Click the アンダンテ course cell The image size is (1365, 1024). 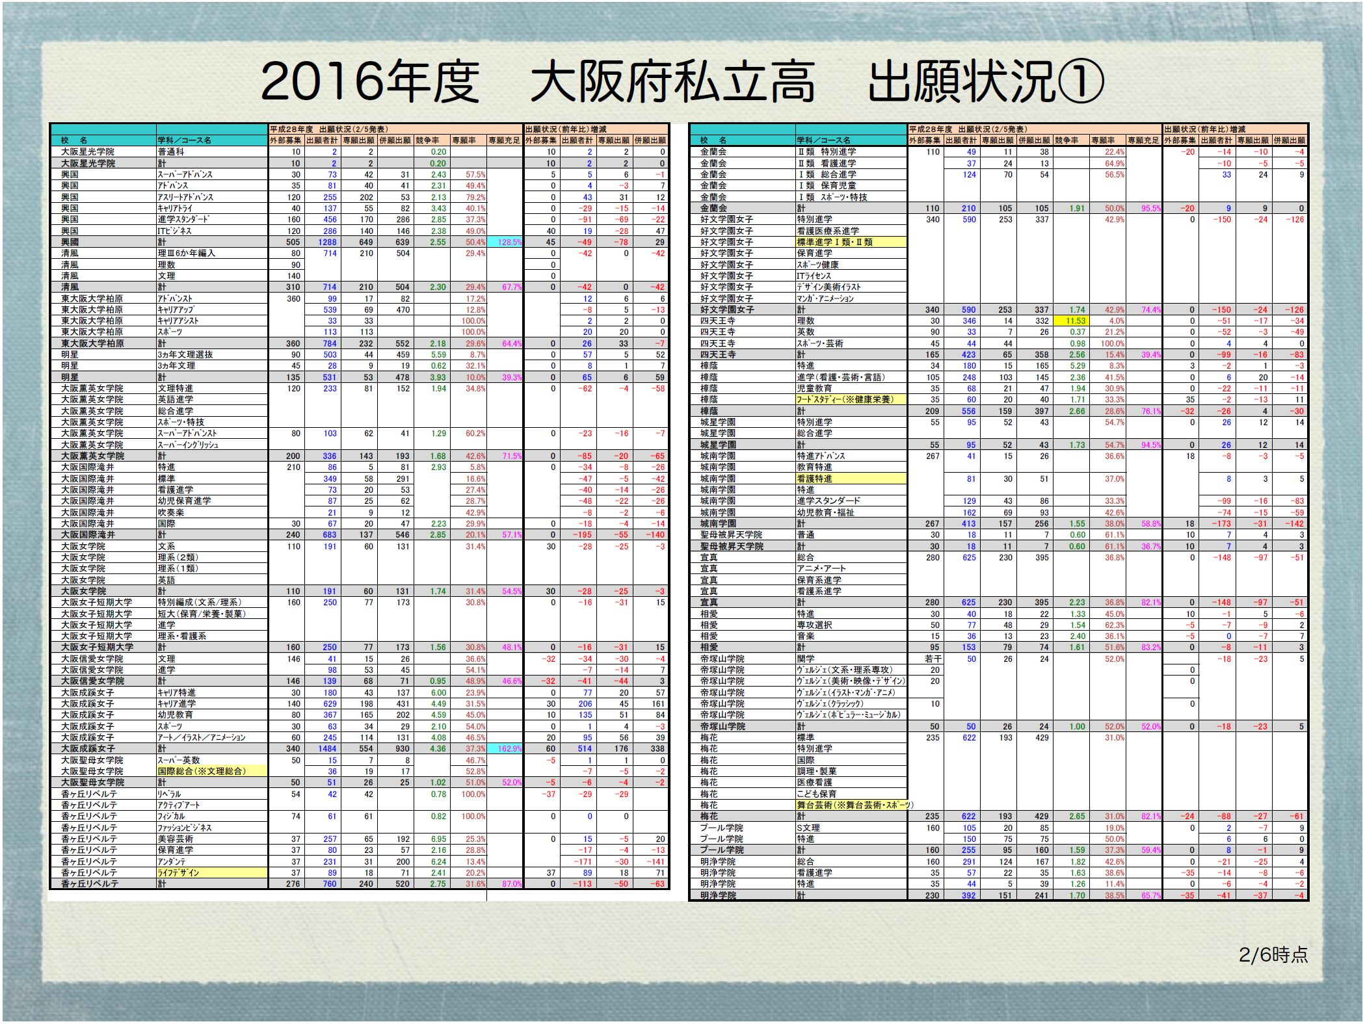212,861
